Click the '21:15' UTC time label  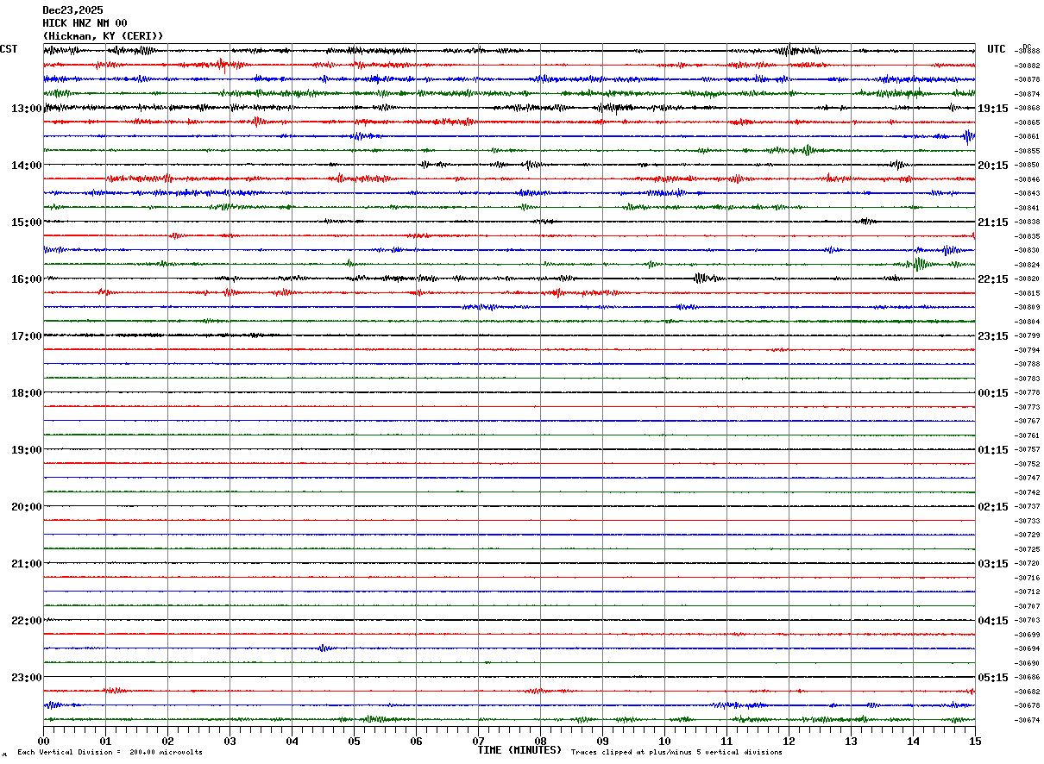point(992,222)
